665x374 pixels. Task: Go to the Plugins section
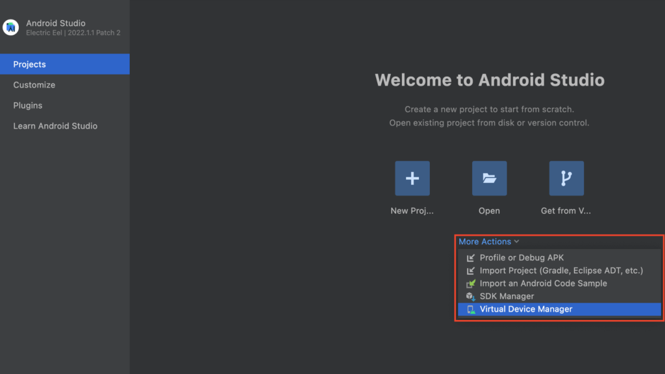65,105
